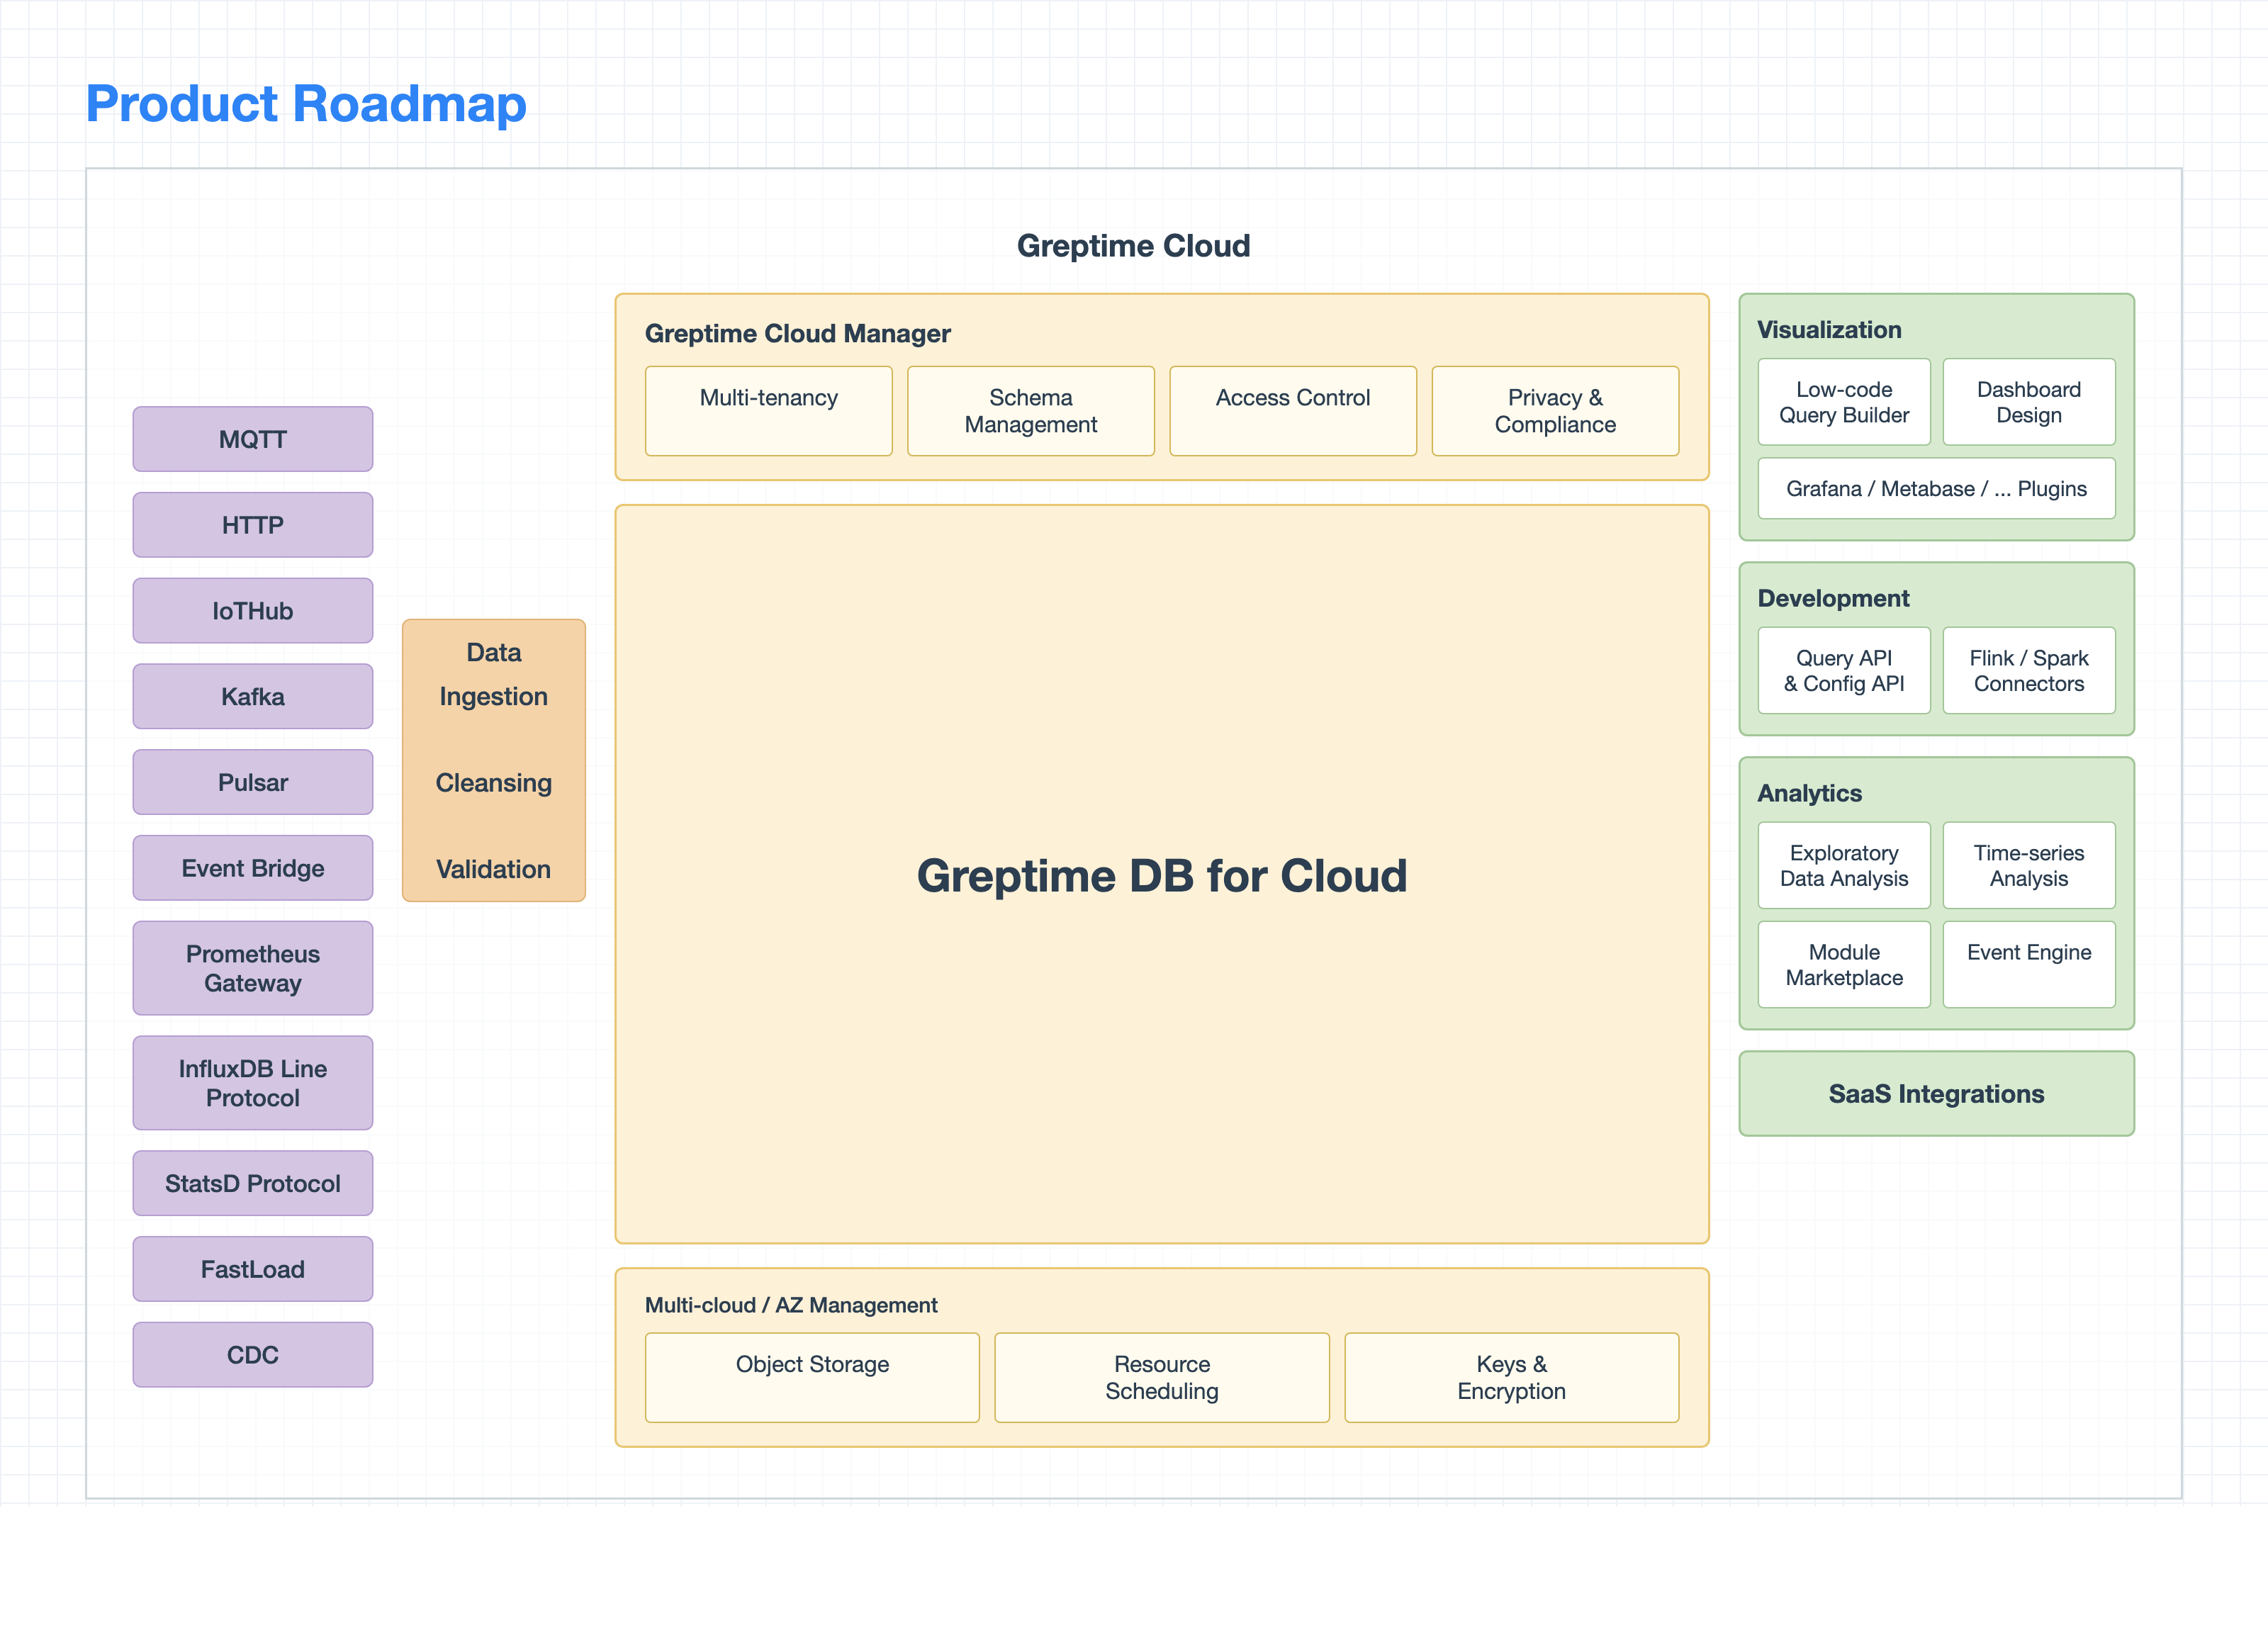Open the Data Ingestion pipeline box

(493, 760)
